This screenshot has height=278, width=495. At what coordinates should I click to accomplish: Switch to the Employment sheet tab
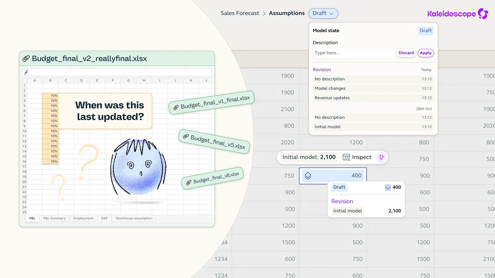pyautogui.click(x=83, y=218)
